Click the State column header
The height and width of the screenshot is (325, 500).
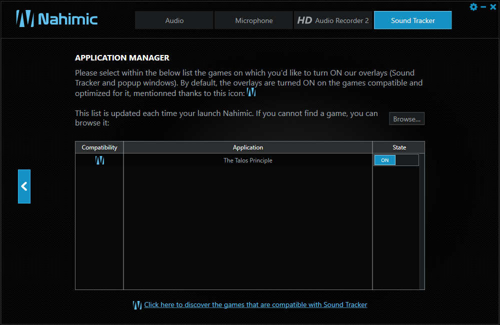coord(399,147)
